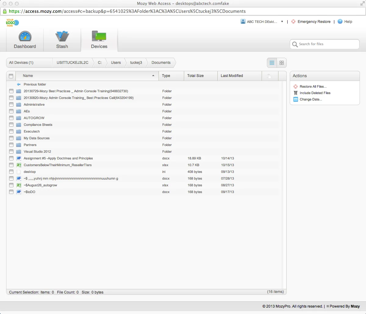This screenshot has height=314, width=366.
Task: Click Change Date link
Action: click(311, 99)
